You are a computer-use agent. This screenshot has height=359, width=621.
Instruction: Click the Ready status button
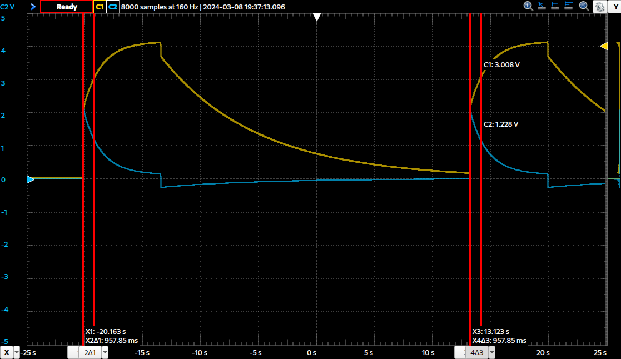[x=67, y=7]
